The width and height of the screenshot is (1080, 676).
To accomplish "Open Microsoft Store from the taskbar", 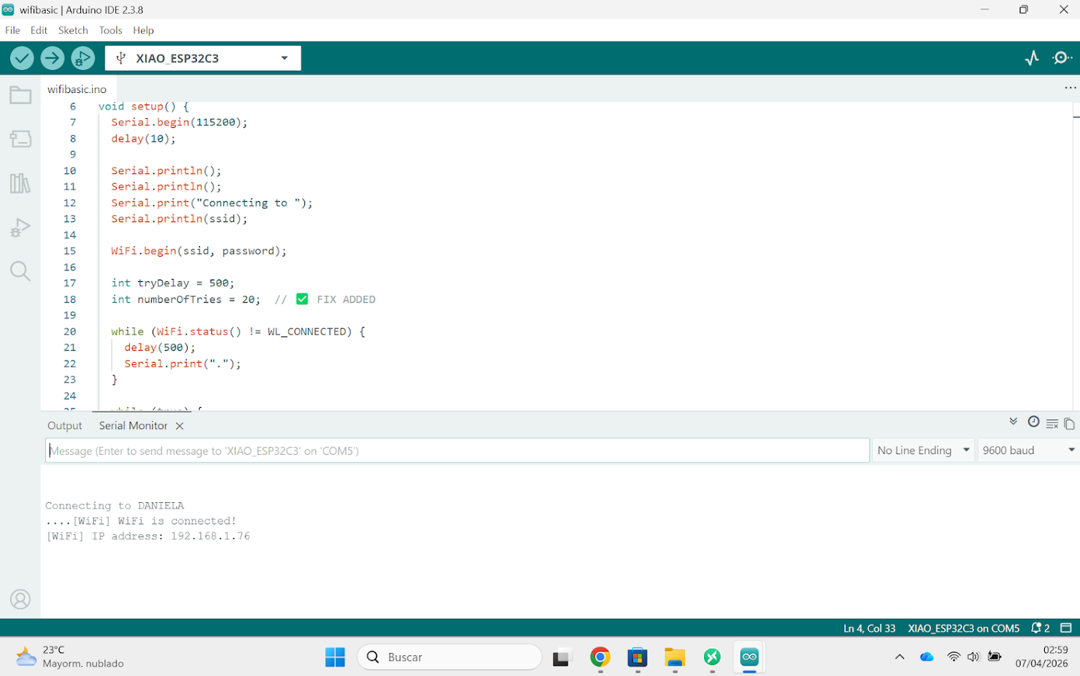I will coord(637,657).
